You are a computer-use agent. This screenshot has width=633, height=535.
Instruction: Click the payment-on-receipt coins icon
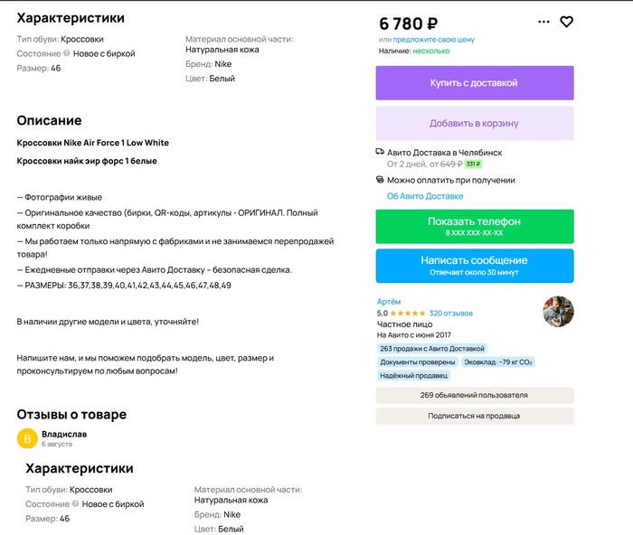tap(380, 180)
